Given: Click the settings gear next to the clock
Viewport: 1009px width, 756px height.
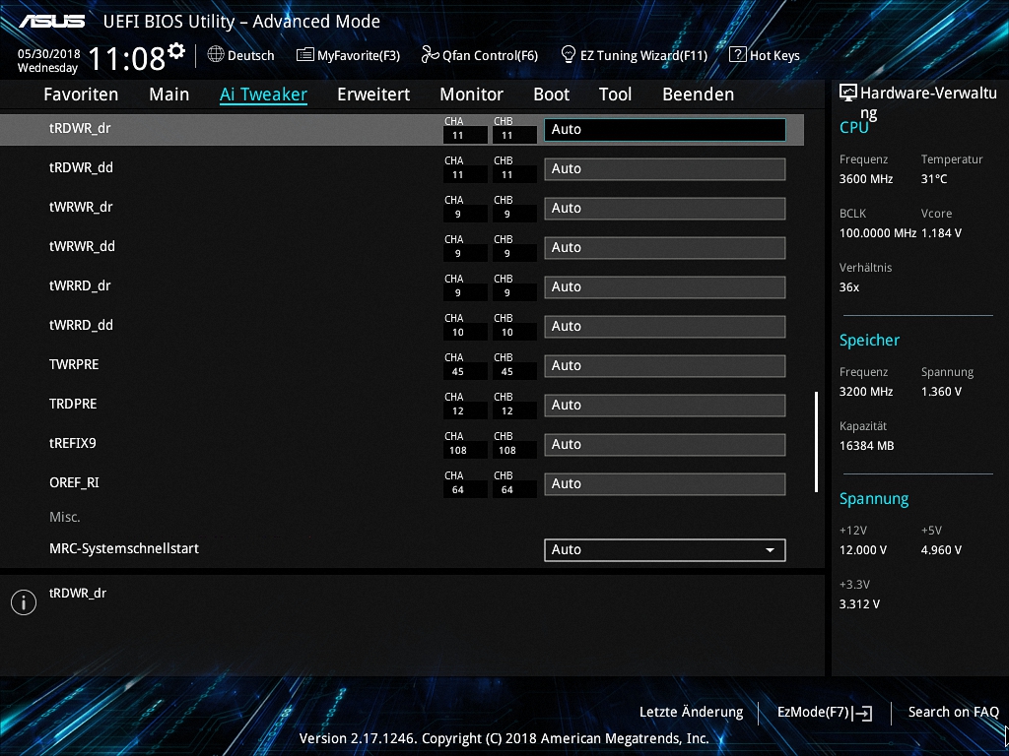Looking at the screenshot, I should (176, 50).
